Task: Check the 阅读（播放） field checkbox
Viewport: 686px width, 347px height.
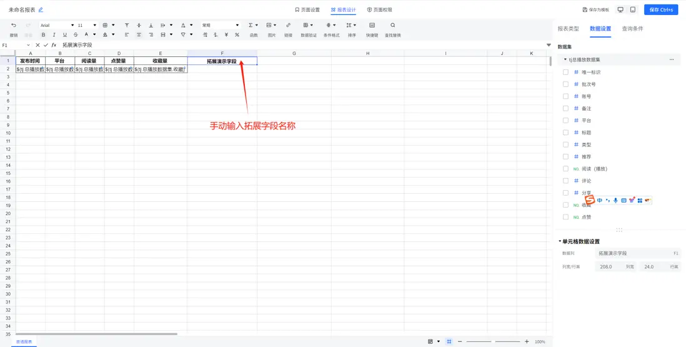Action: pos(565,168)
